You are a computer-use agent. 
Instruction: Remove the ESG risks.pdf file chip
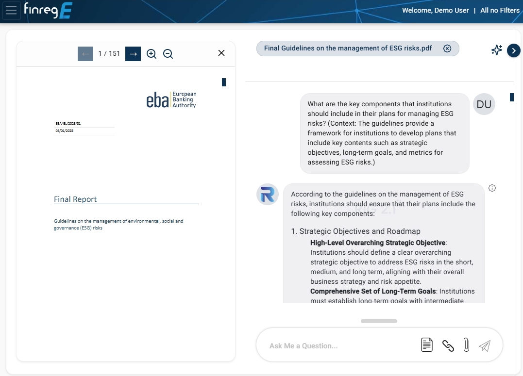[x=447, y=49]
